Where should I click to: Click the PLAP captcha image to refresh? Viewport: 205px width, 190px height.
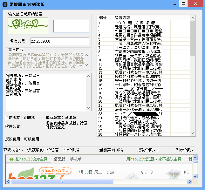[x=28, y=26]
